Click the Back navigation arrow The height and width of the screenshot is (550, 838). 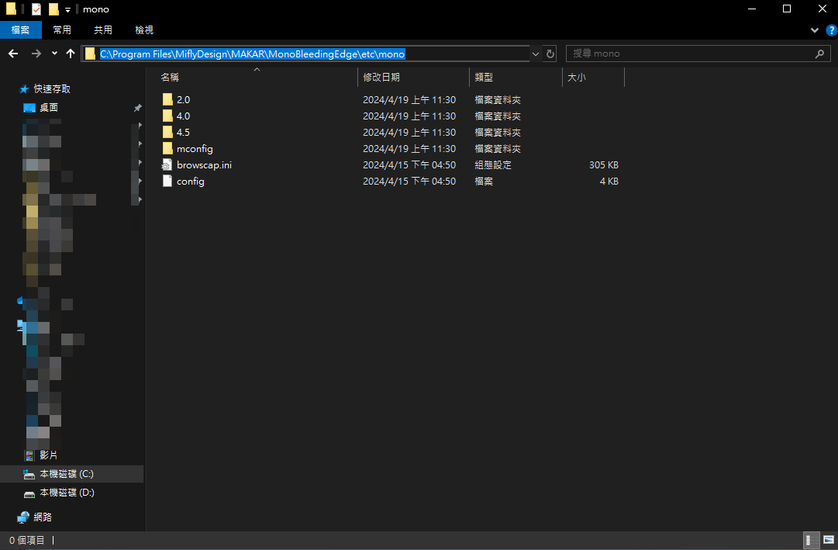pos(13,54)
